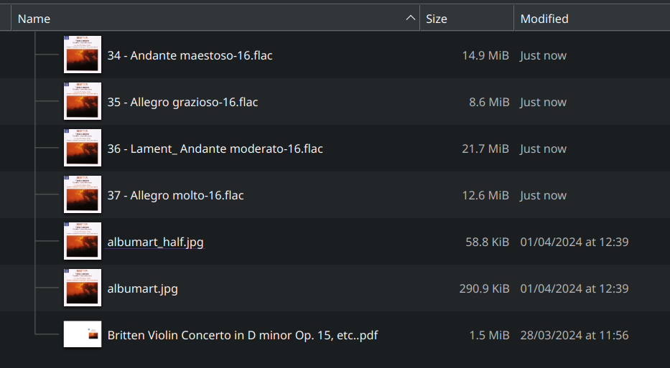Select the icon of 36 - Lament file

[83, 148]
